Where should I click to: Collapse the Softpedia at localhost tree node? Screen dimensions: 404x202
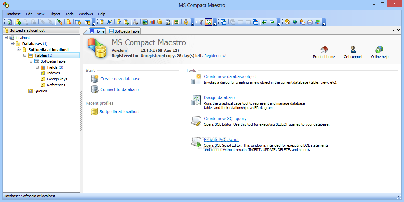tap(19, 50)
